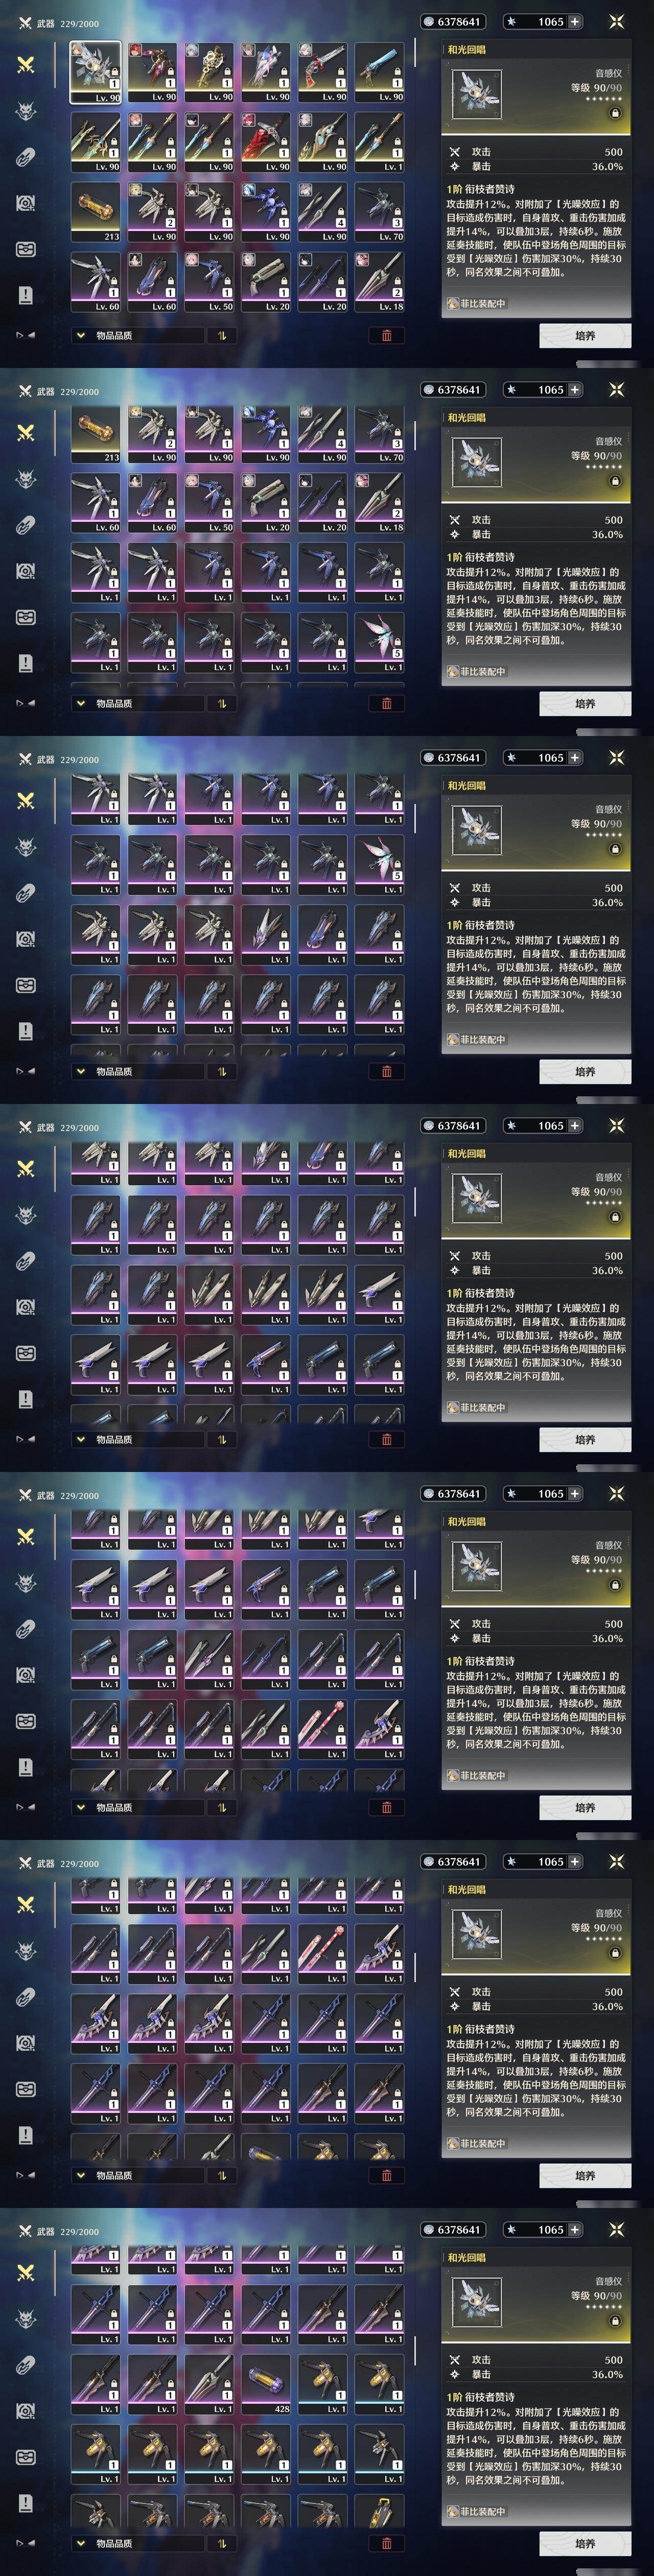The height and width of the screenshot is (2576, 654).
Task: Toggle sort order arrows beside topmost 物品品质
Action: click(221, 335)
